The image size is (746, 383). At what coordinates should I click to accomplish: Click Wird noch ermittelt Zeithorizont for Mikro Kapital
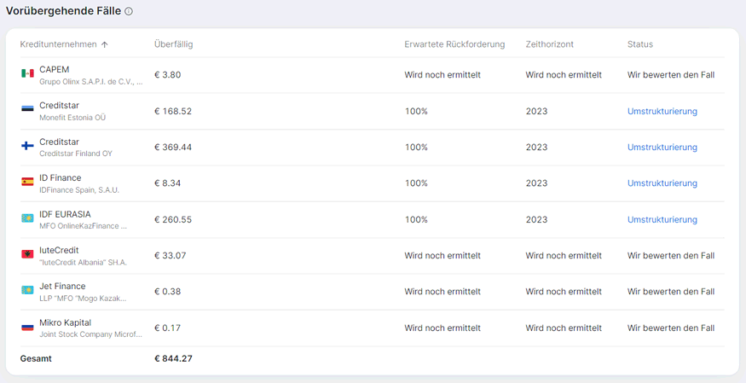pos(564,328)
